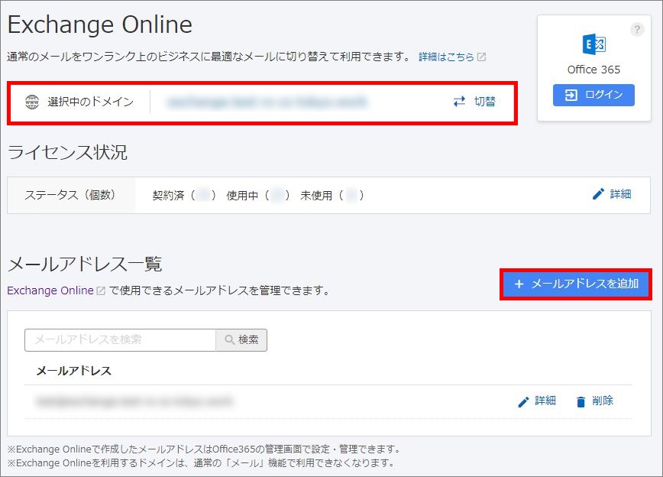This screenshot has height=477, width=663.
Task: Click the magnifier icon in 検索 button
Action: pyautogui.click(x=229, y=340)
